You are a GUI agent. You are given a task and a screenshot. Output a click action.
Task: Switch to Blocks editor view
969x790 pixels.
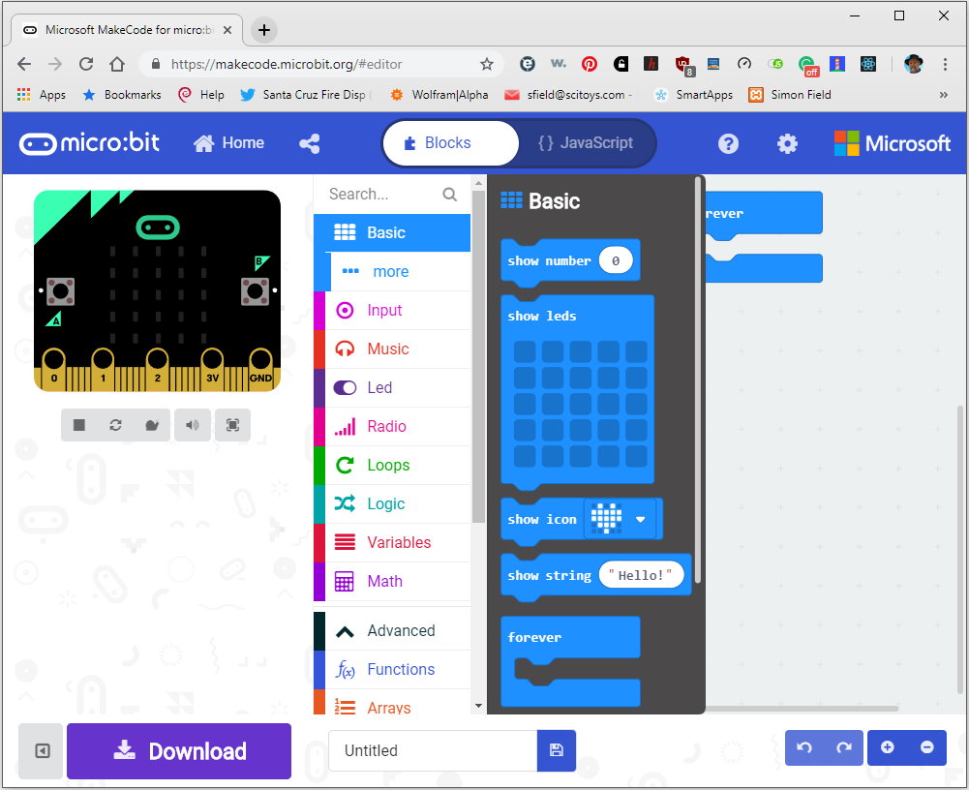(450, 142)
